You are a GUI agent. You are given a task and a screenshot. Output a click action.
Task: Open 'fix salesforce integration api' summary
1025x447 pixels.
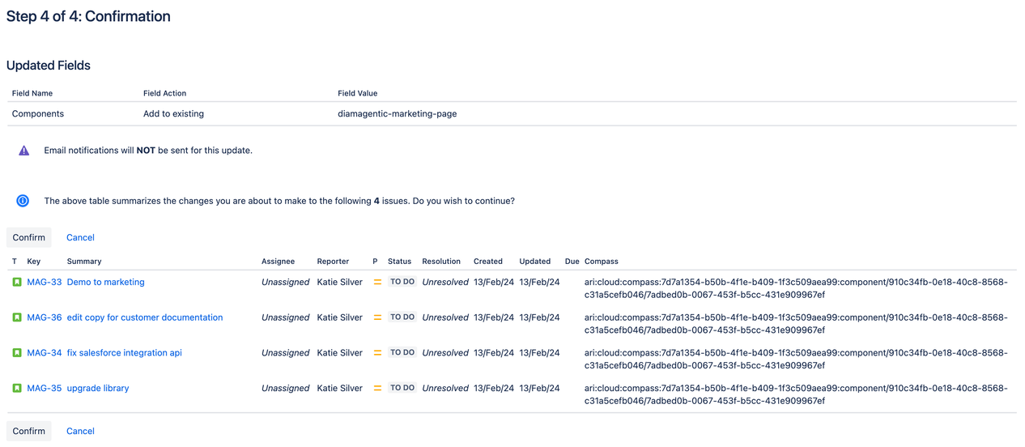tap(125, 353)
